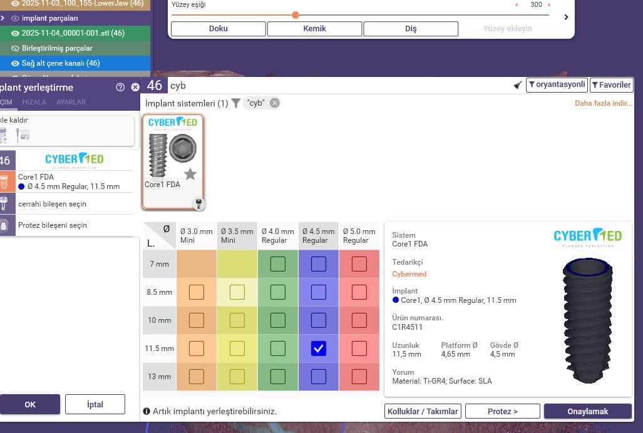Open the AYARLAR tab

[x=71, y=102]
